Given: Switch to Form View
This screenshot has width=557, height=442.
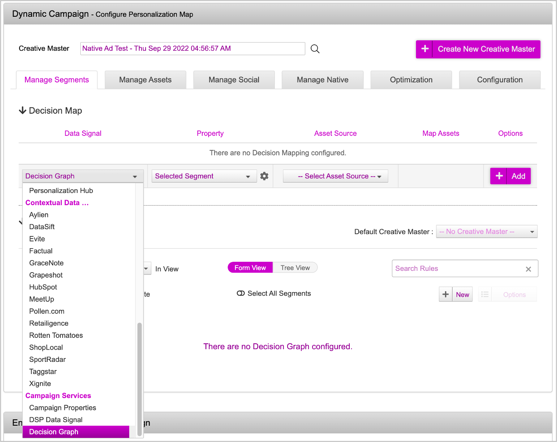Looking at the screenshot, I should (250, 268).
